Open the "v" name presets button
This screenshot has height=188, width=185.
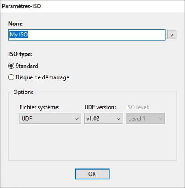[172, 35]
